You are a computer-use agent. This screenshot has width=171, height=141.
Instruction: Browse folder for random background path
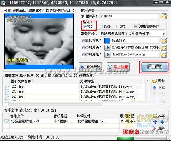(164, 41)
